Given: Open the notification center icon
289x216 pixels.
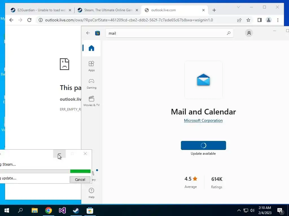Looking at the screenshot, I should click(280, 211).
